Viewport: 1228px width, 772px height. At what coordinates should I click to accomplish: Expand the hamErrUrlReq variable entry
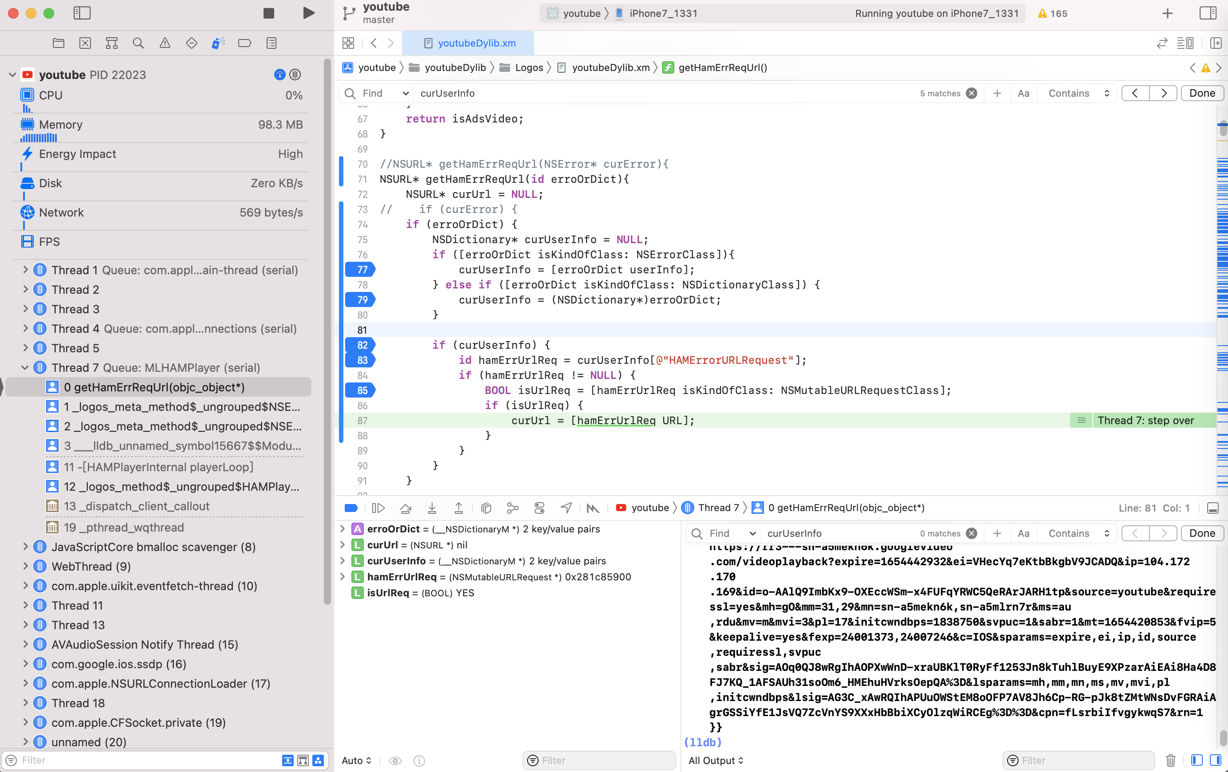(x=342, y=577)
